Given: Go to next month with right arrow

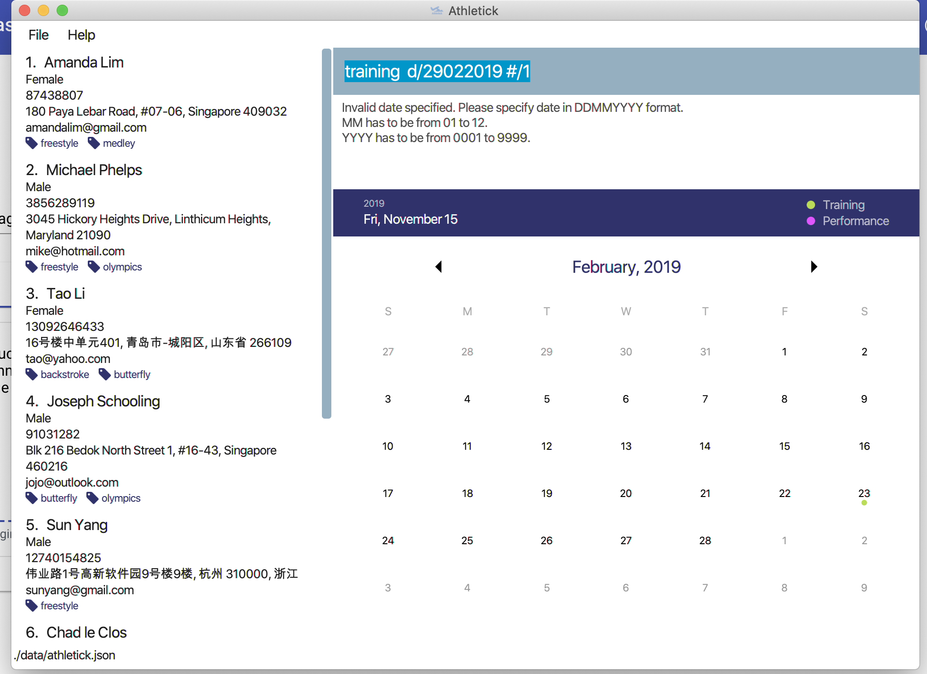Looking at the screenshot, I should pyautogui.click(x=814, y=267).
